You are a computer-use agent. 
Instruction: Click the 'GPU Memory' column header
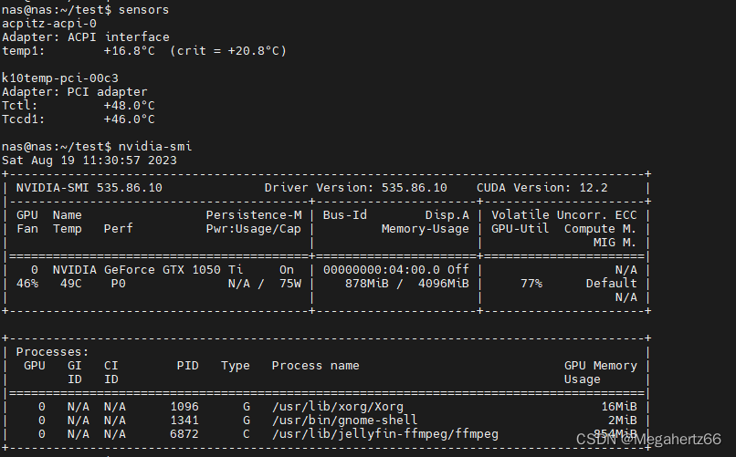point(600,366)
